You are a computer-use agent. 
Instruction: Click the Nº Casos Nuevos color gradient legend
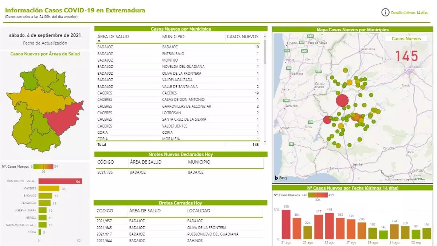tap(43, 167)
